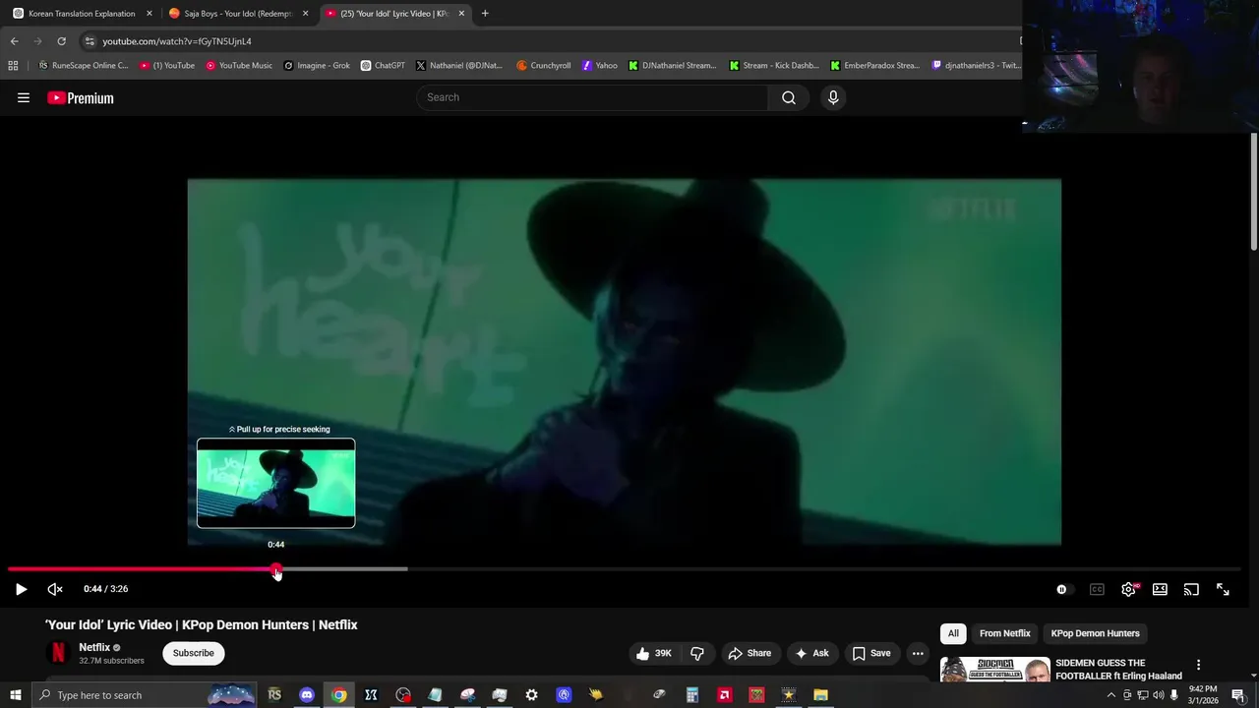This screenshot has height=708, width=1259.
Task: Open the RuneScape Online bookmark
Action: point(83,66)
